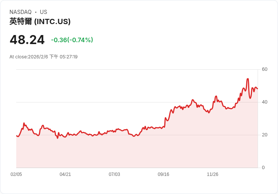Select the 04/21 date on the time axis
Screen dimensions: 278x194
pos(65,174)
